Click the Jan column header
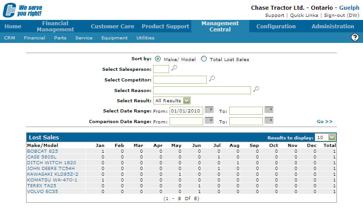363x212 pixels. 100,145
